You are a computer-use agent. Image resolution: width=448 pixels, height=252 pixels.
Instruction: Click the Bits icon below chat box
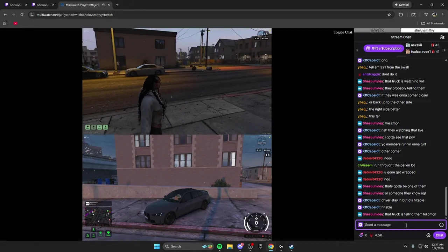[361, 235]
